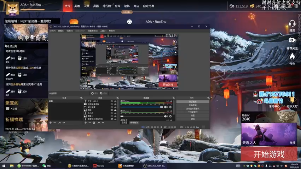Image resolution: width=301 pixels, height=169 pixels.
Task: Adjust the 麦克风/Aux volume slider
Action: 142,107
